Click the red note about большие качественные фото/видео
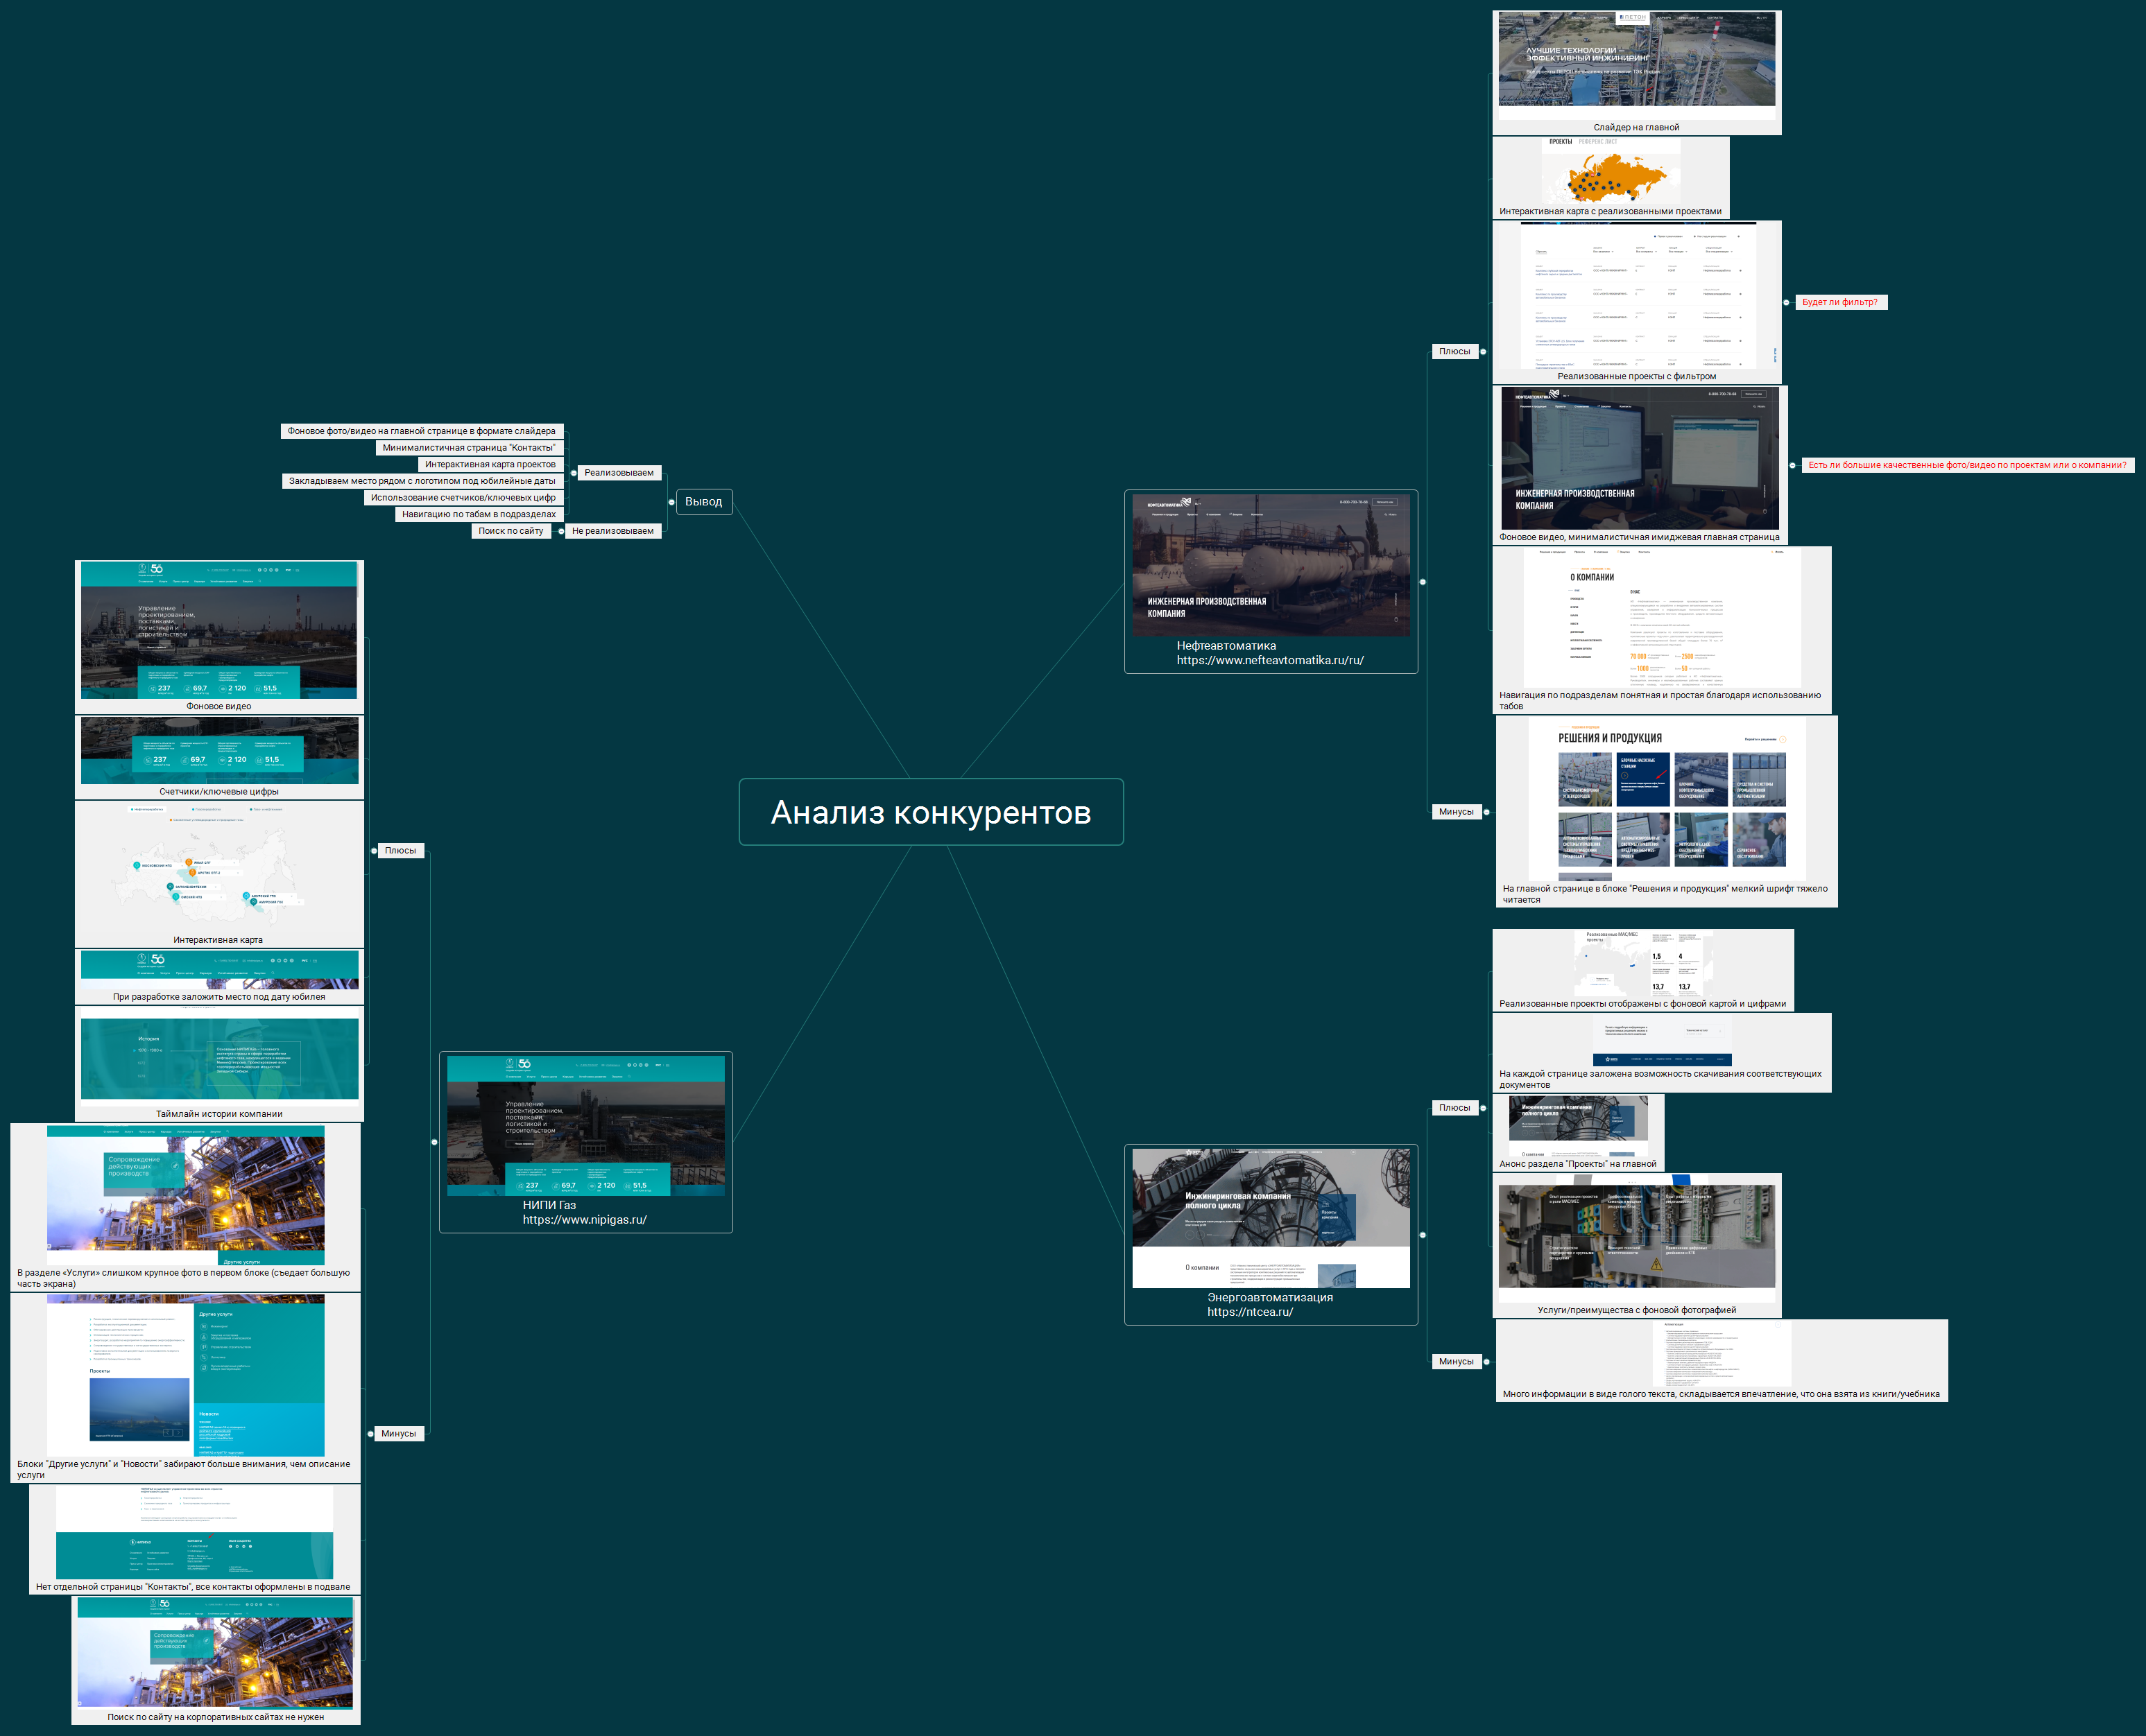Viewport: 2146px width, 1736px height. (1967, 465)
